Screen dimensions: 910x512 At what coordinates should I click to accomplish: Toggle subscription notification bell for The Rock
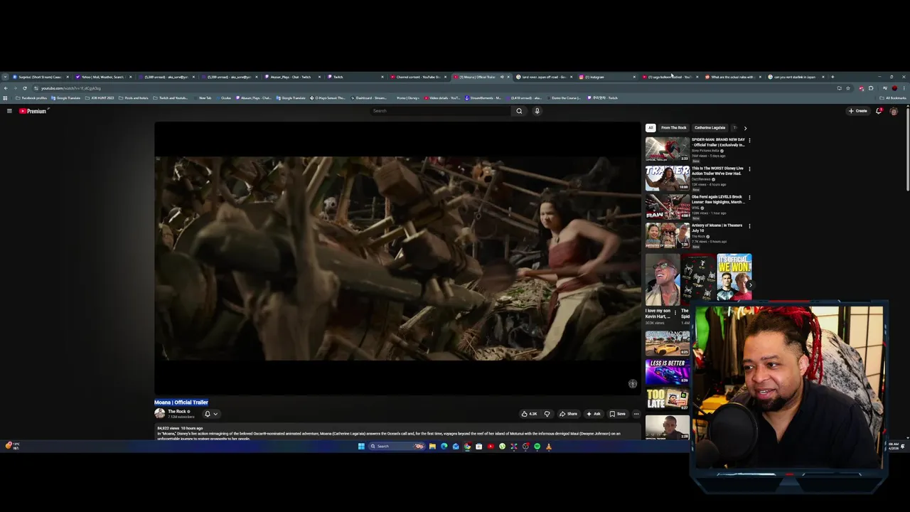pos(208,414)
